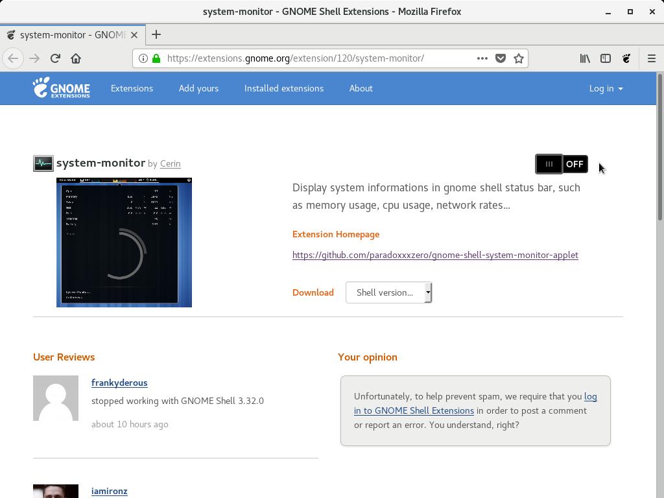Toggle the sidebar view icon

(x=605, y=58)
